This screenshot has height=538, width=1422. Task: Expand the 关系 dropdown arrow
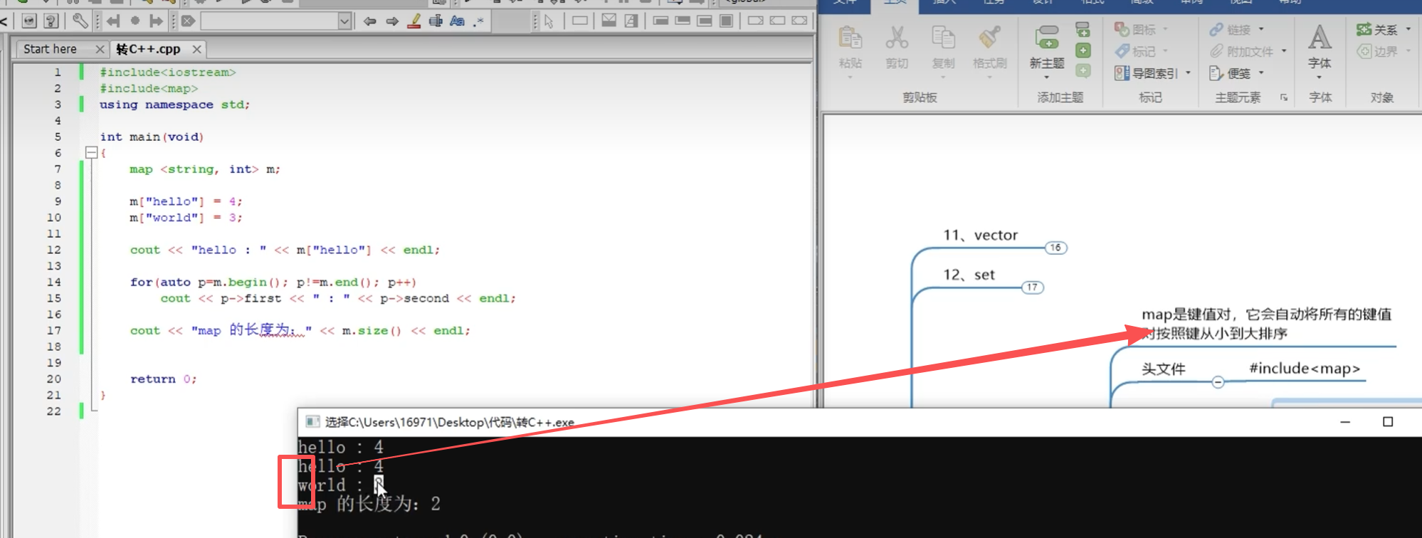coord(1408,29)
